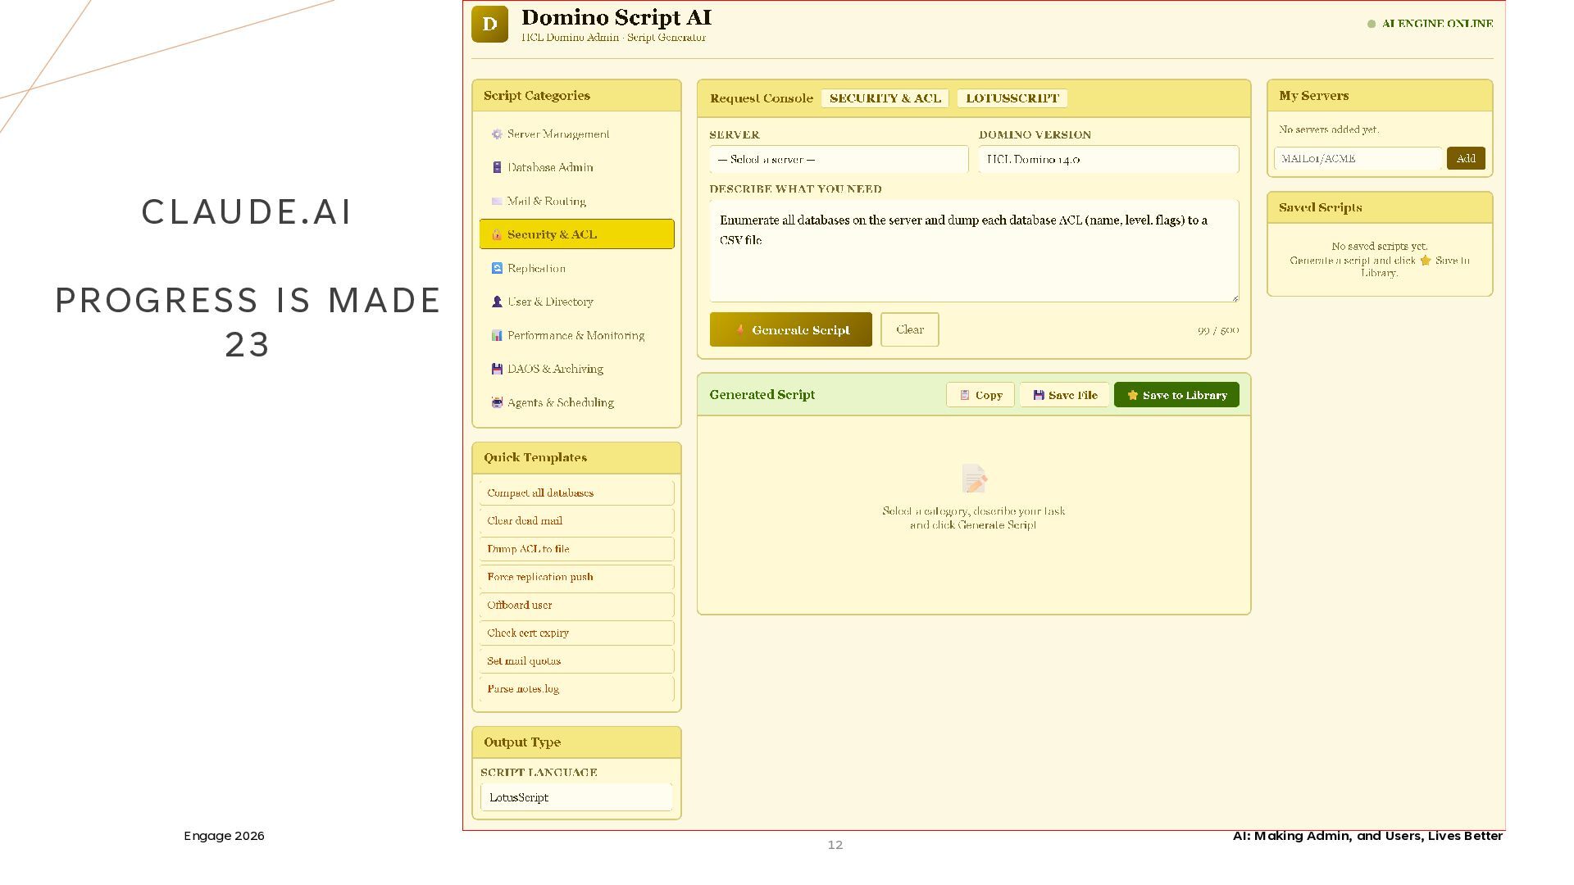Select the Security & ACL category
The height and width of the screenshot is (885, 1574).
576,234
